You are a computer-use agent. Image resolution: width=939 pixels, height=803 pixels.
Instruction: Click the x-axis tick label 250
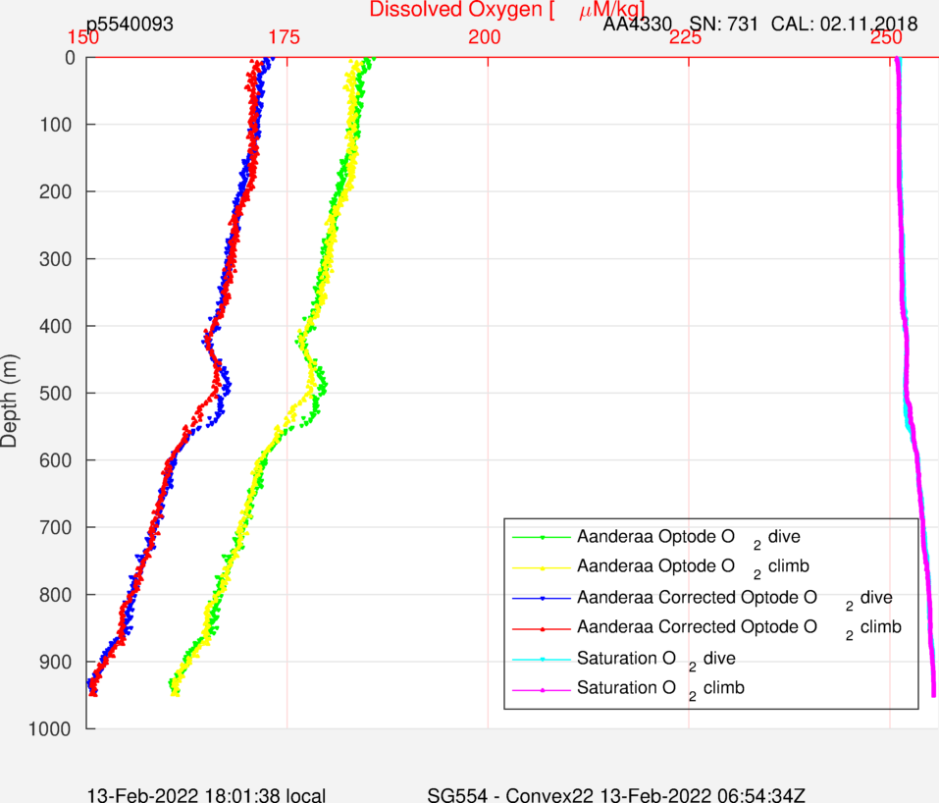tap(886, 37)
